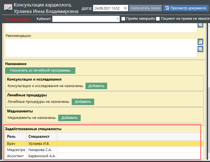This screenshot has width=210, height=162.
Task: Click Назначить из лечебной программы
Action: (x=40, y=70)
